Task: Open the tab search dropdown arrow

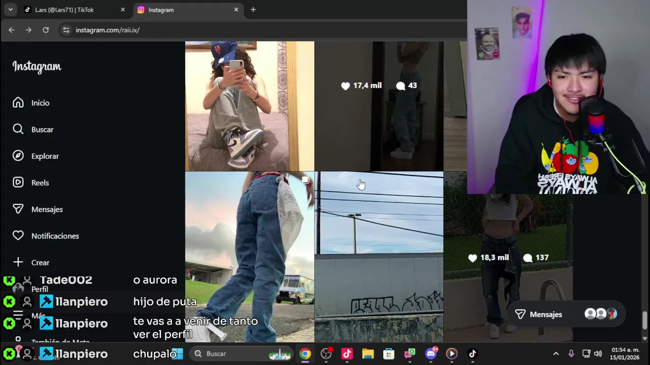Action: pyautogui.click(x=10, y=10)
